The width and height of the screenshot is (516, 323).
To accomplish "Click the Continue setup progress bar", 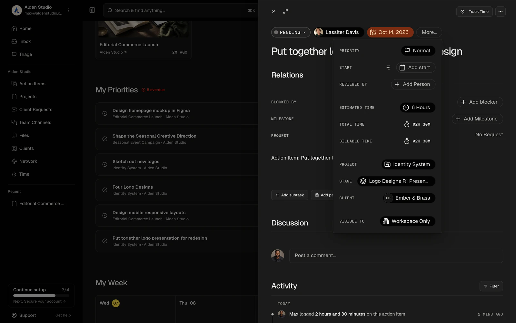I will click(41, 296).
